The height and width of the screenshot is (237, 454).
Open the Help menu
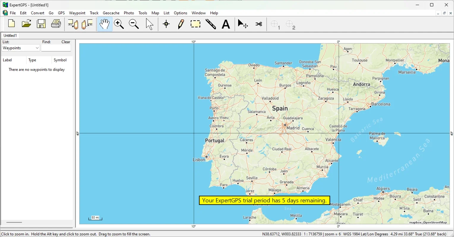tap(214, 13)
